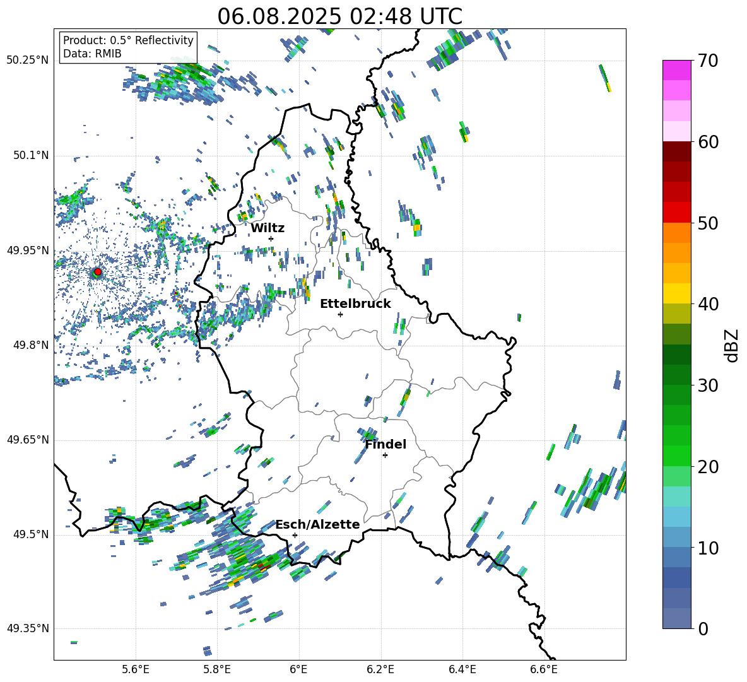Click the 0 tick label on colorbar
The width and height of the screenshot is (747, 682).
click(x=703, y=628)
